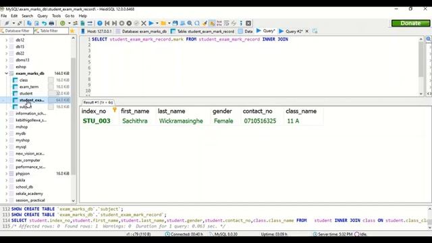This screenshot has width=432, height=243.
Task: Select the exam_term table in tree
Action: click(x=29, y=87)
